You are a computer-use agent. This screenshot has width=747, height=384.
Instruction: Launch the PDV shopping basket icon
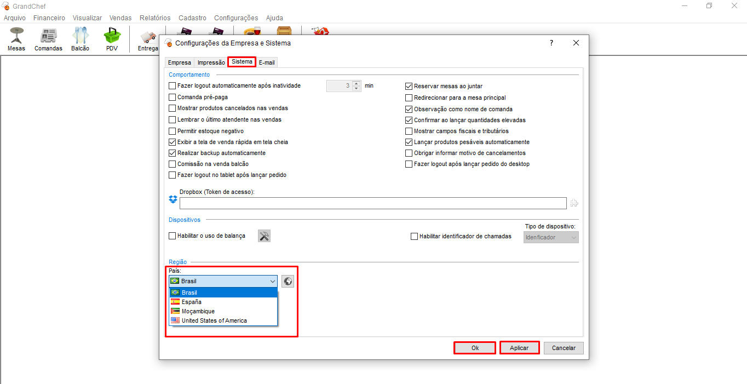coord(112,38)
